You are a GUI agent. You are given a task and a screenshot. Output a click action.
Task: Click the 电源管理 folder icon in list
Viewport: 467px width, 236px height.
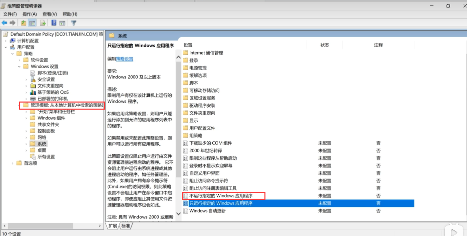(x=185, y=68)
